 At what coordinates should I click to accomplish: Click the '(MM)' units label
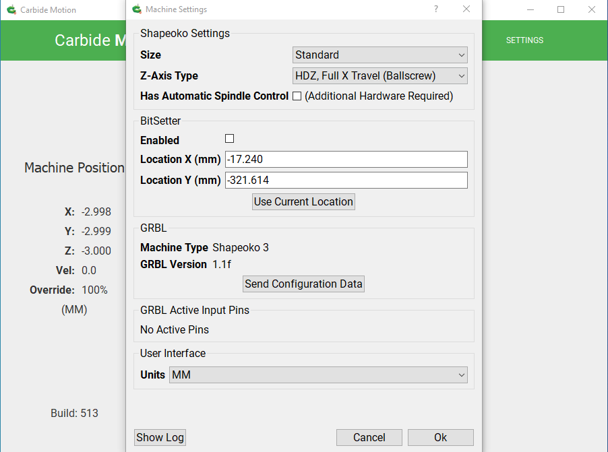coord(74,309)
